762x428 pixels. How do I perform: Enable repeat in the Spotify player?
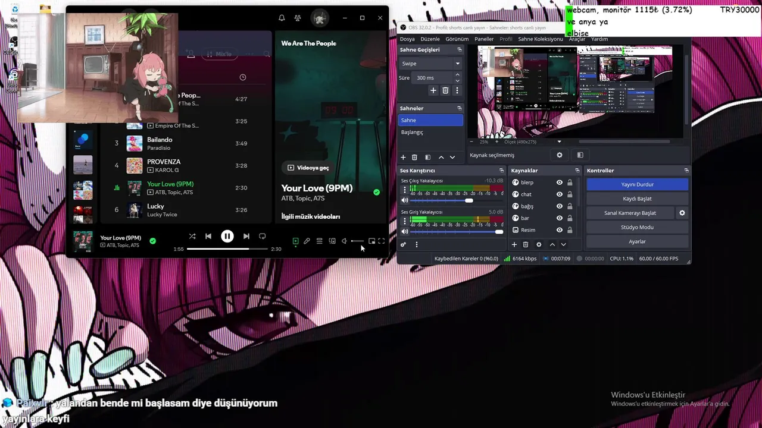click(262, 236)
